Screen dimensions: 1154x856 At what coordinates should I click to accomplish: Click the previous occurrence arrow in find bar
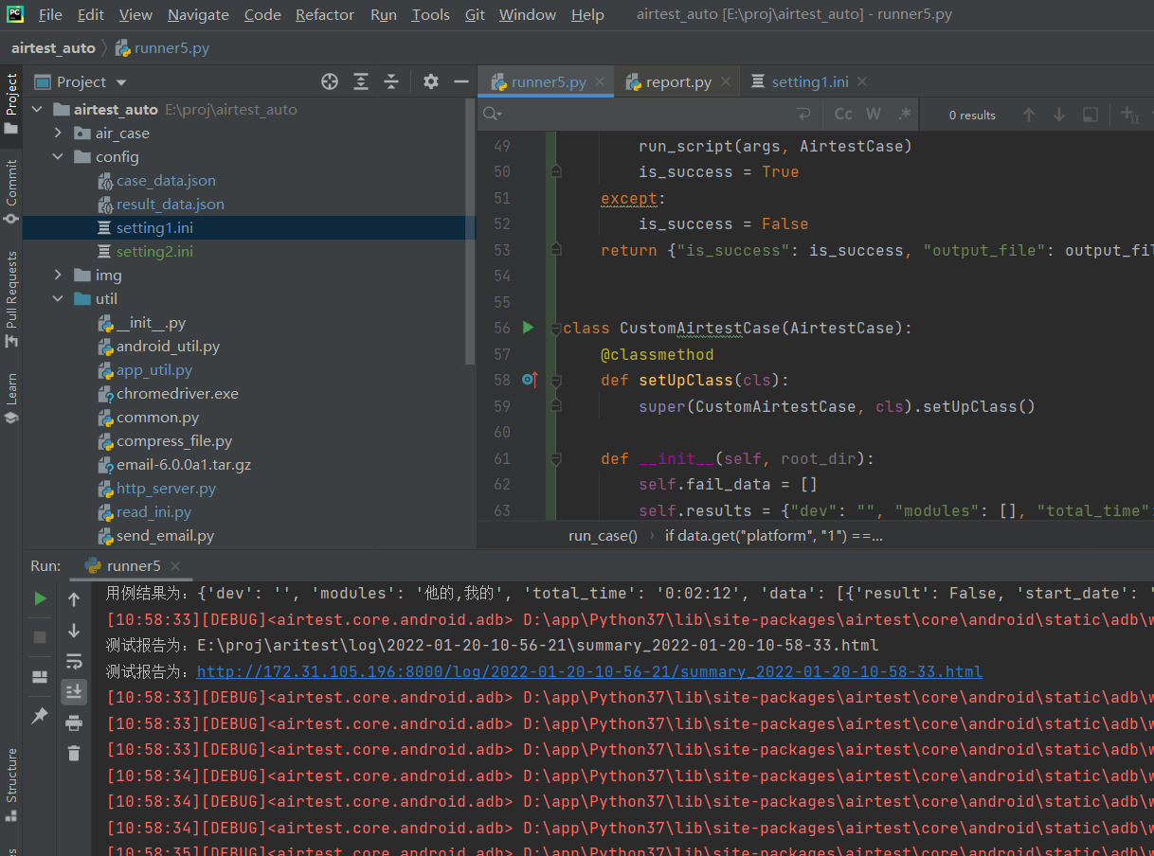1029,115
